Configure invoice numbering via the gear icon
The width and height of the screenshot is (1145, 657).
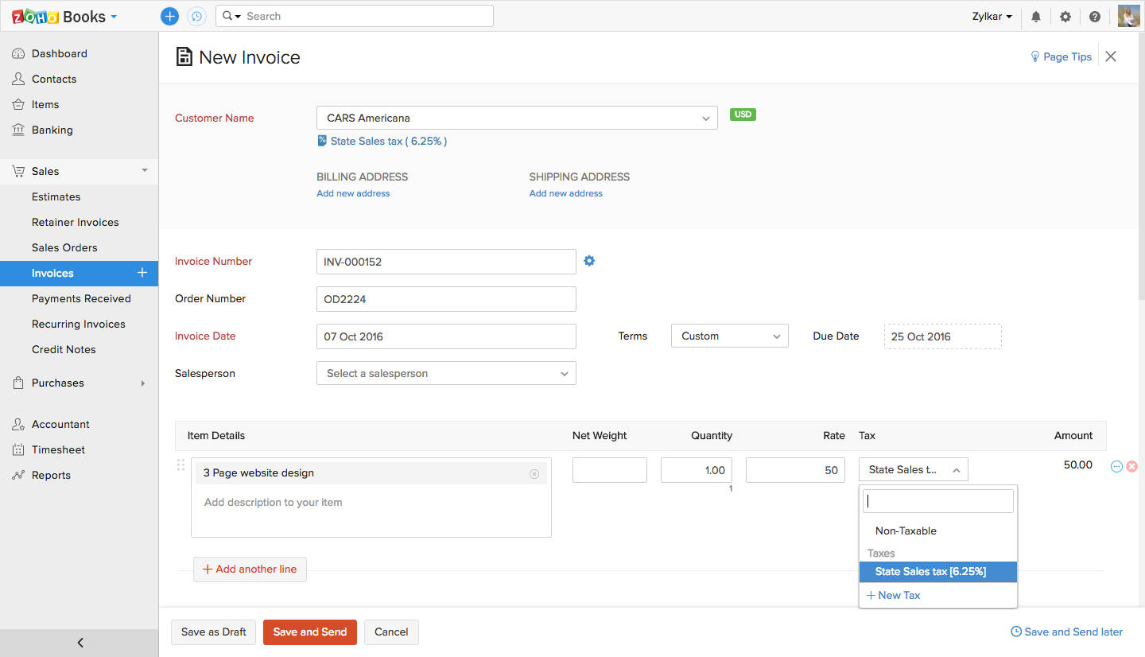589,261
